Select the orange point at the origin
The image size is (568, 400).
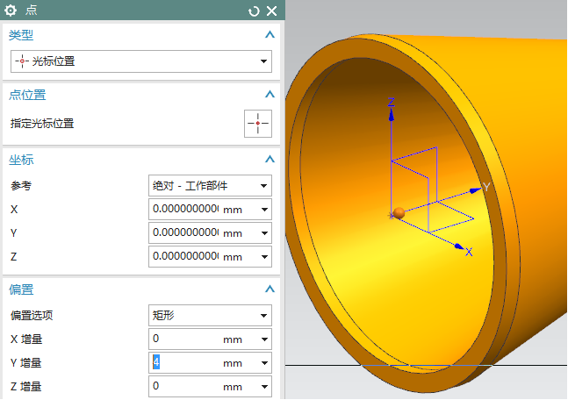click(399, 213)
